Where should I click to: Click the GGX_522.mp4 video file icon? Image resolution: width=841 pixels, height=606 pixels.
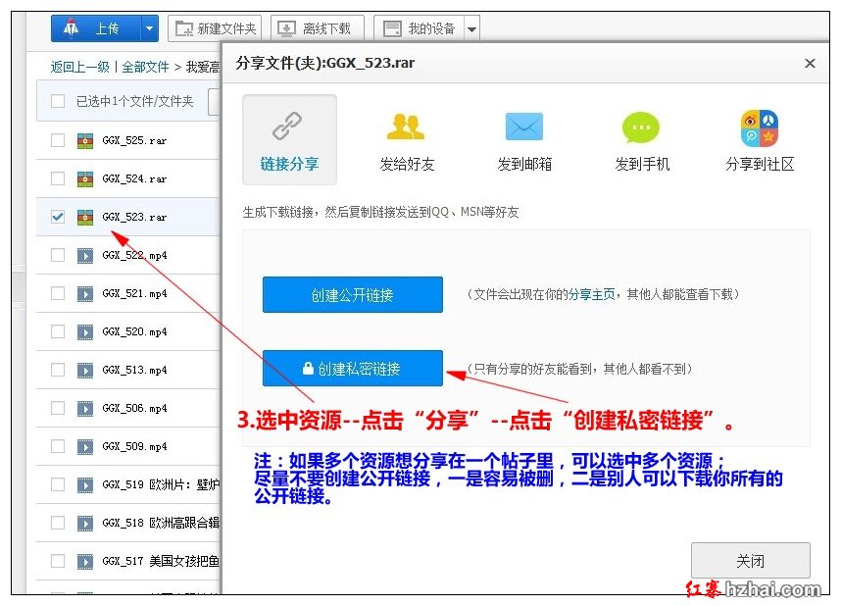point(86,255)
